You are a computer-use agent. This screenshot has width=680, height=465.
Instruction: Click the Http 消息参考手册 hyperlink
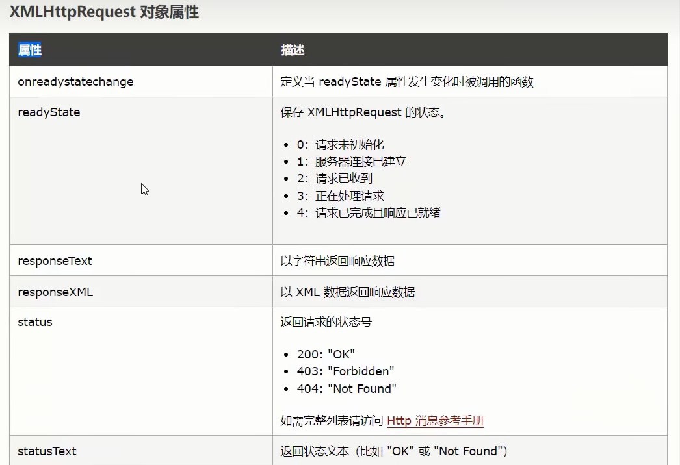(436, 421)
